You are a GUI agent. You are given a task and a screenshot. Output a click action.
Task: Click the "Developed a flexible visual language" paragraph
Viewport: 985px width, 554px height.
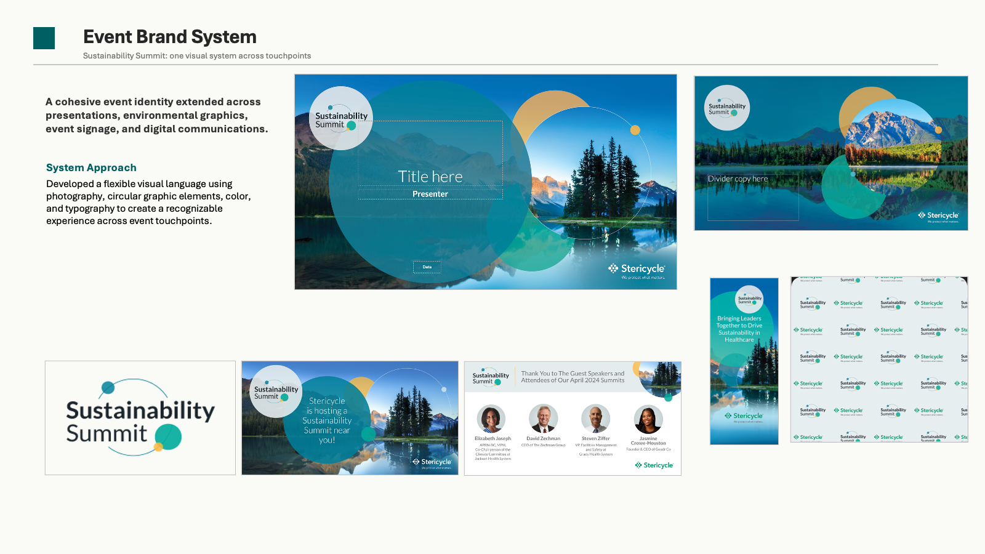pyautogui.click(x=148, y=203)
